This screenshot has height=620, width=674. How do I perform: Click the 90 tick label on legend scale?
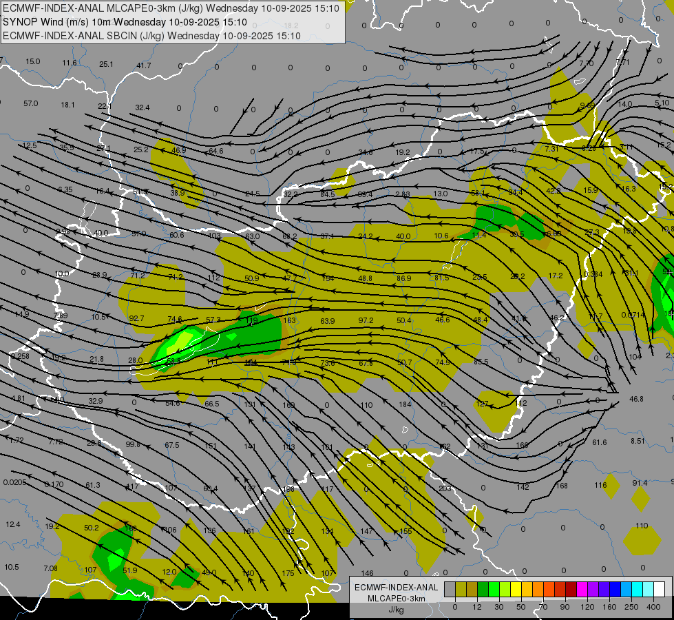click(565, 607)
